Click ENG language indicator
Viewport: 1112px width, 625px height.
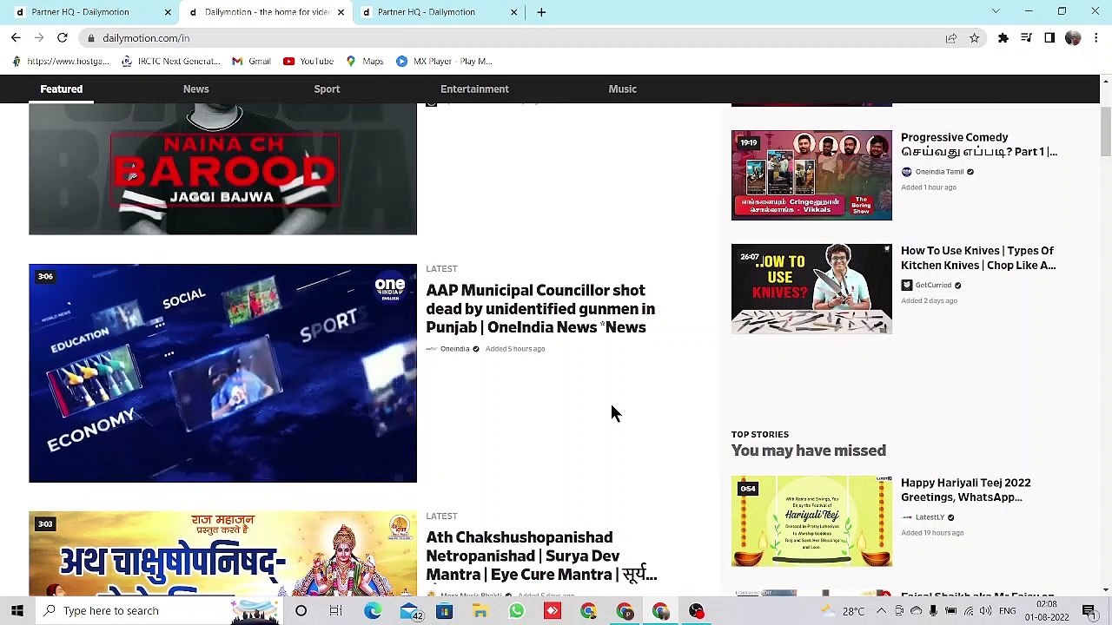[x=1007, y=611]
